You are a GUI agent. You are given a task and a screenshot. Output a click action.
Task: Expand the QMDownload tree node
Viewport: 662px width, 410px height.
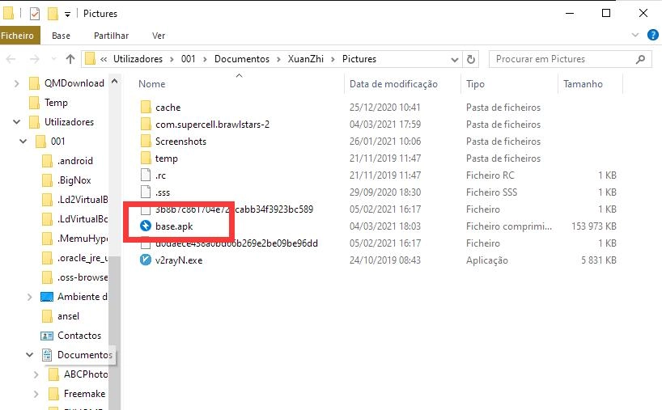pos(17,83)
